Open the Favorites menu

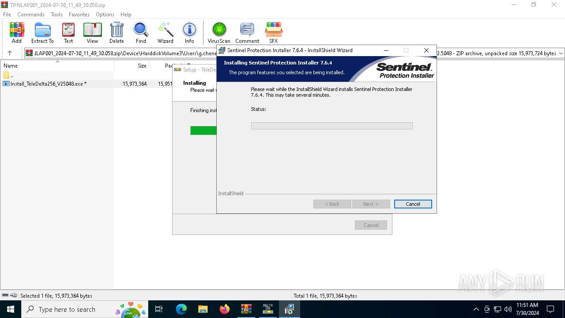79,15
